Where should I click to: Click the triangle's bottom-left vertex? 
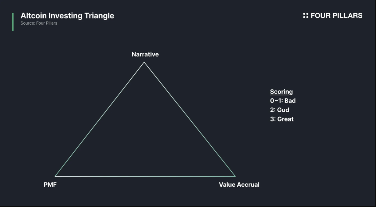(x=55, y=176)
